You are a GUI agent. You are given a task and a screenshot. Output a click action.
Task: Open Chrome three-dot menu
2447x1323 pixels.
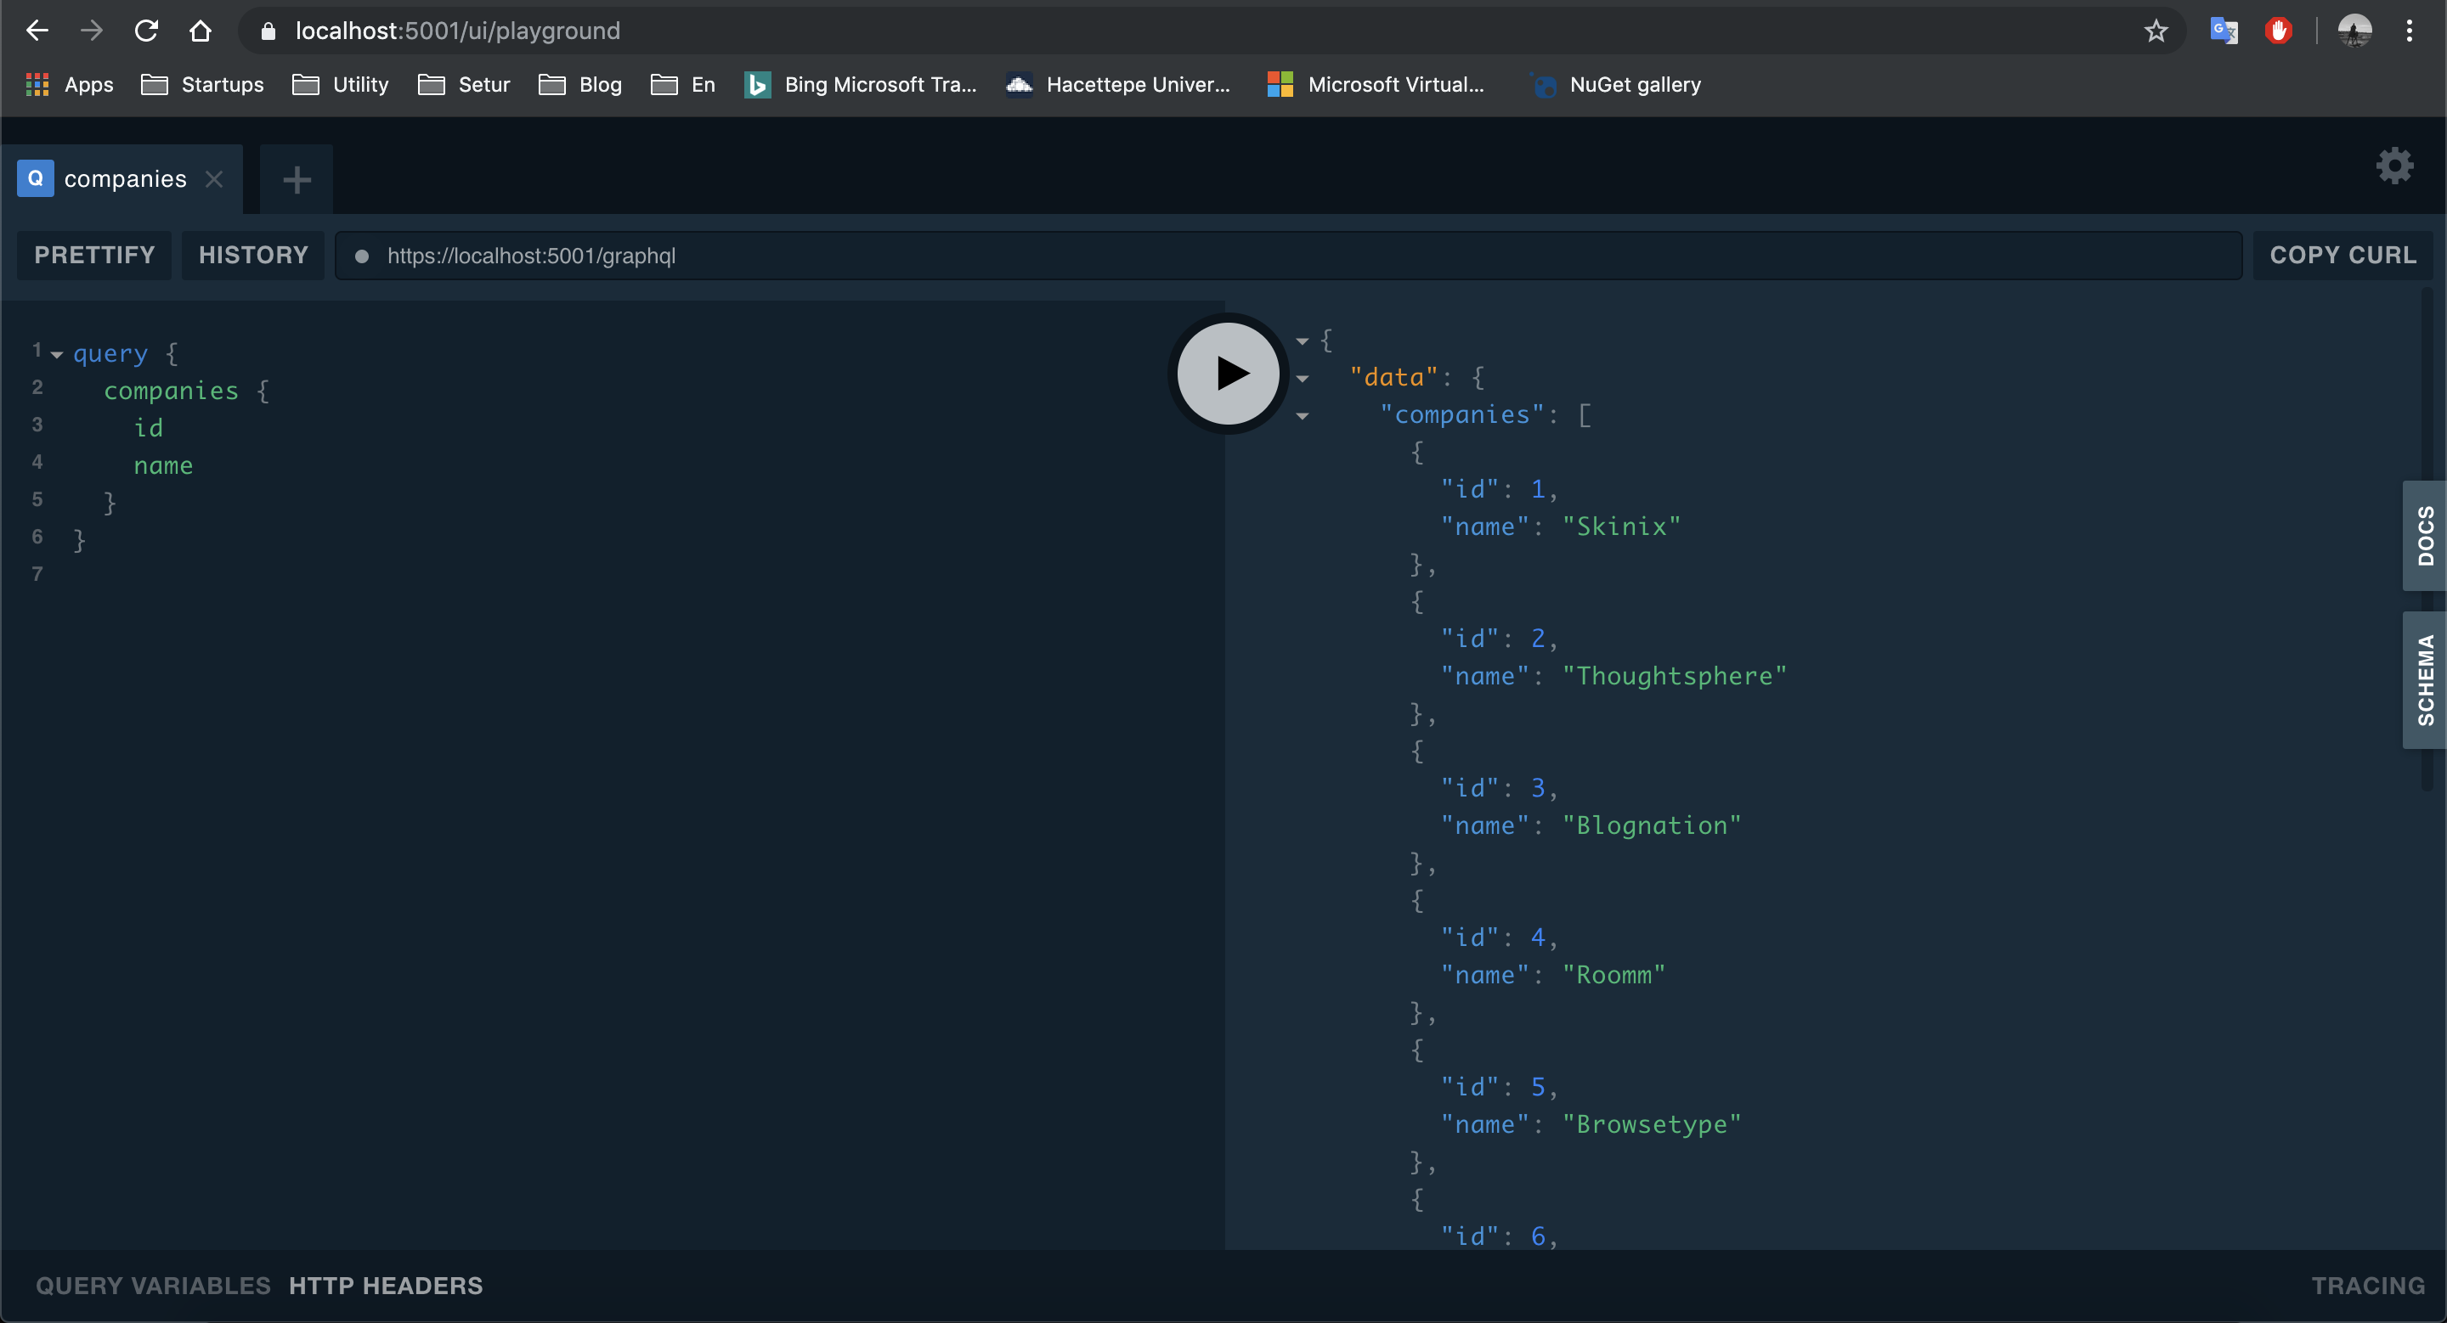coord(2409,31)
